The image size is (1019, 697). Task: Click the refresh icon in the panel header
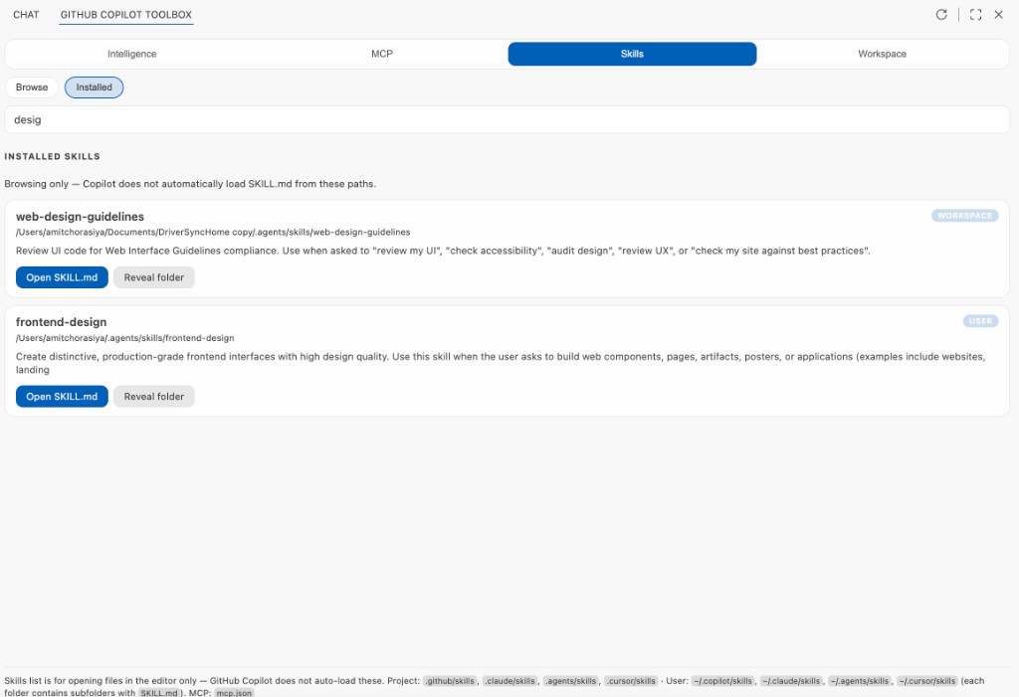[940, 14]
